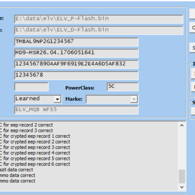Select log line 'for eep record 3 correct'
The image size is (195, 195).
pyautogui.click(x=28, y=130)
